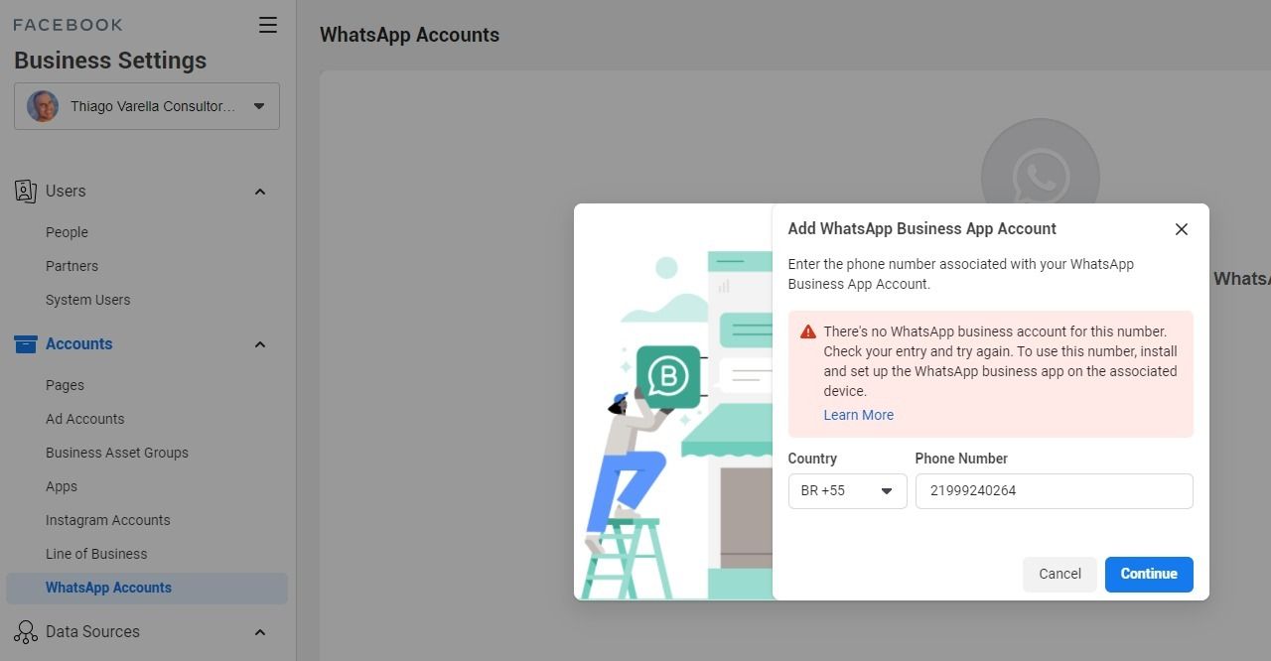Viewport: 1271px width, 661px height.
Task: Click the Phone Number input field
Action: [1054, 491]
